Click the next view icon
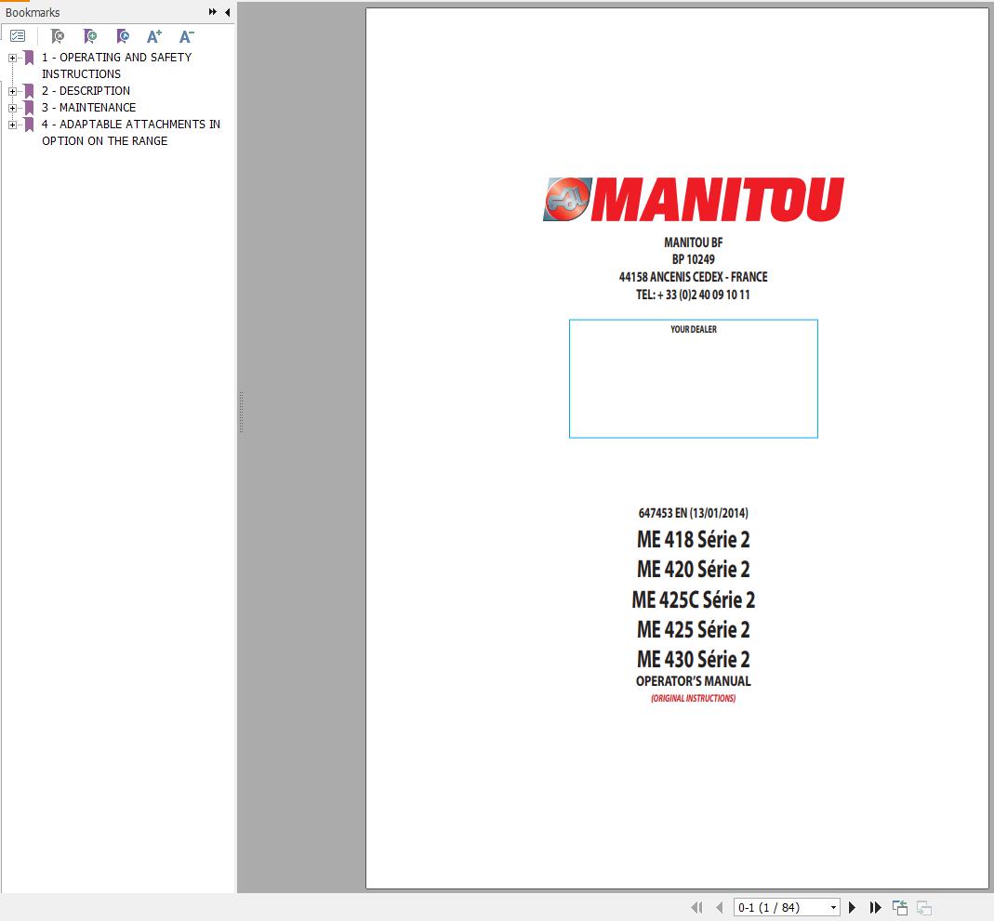The height and width of the screenshot is (921, 994). pos(923,907)
